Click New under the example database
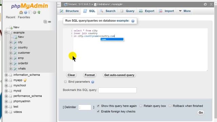 click(x=21, y=37)
